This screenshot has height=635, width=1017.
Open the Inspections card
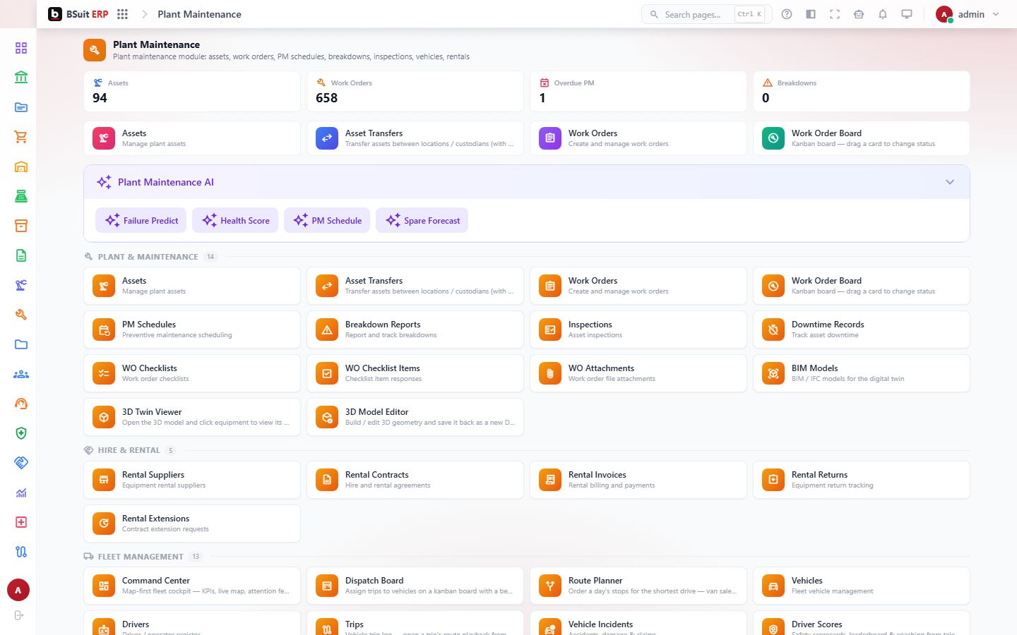point(638,329)
